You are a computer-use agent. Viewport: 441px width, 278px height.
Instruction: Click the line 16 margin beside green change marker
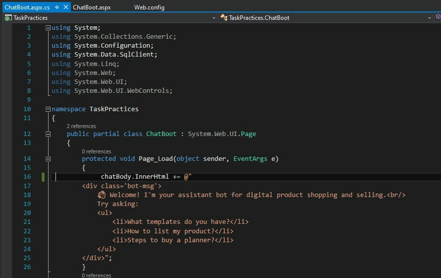click(x=44, y=177)
